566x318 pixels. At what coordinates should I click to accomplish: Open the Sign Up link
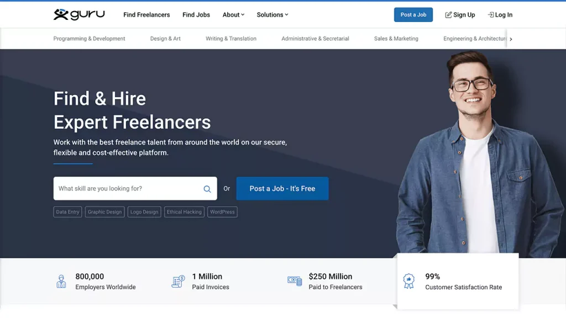[x=460, y=15]
